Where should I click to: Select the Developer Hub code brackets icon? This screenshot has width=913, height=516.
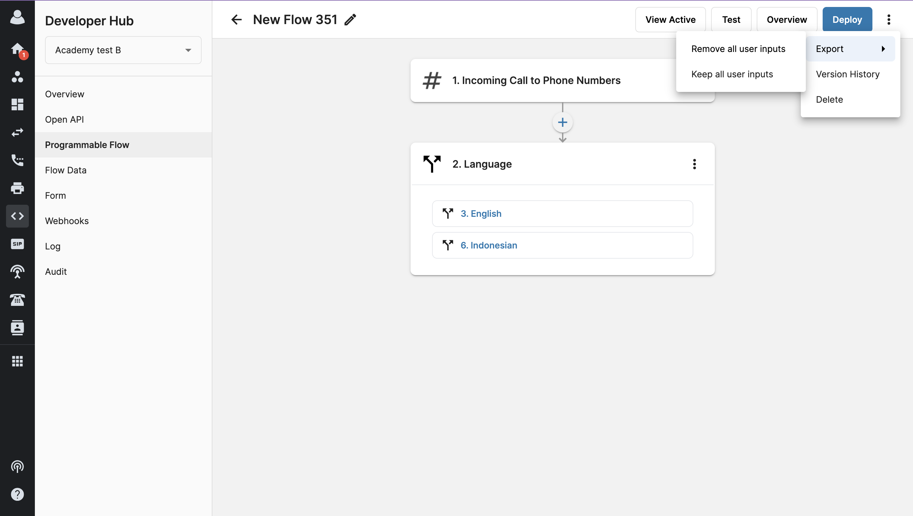(x=17, y=216)
